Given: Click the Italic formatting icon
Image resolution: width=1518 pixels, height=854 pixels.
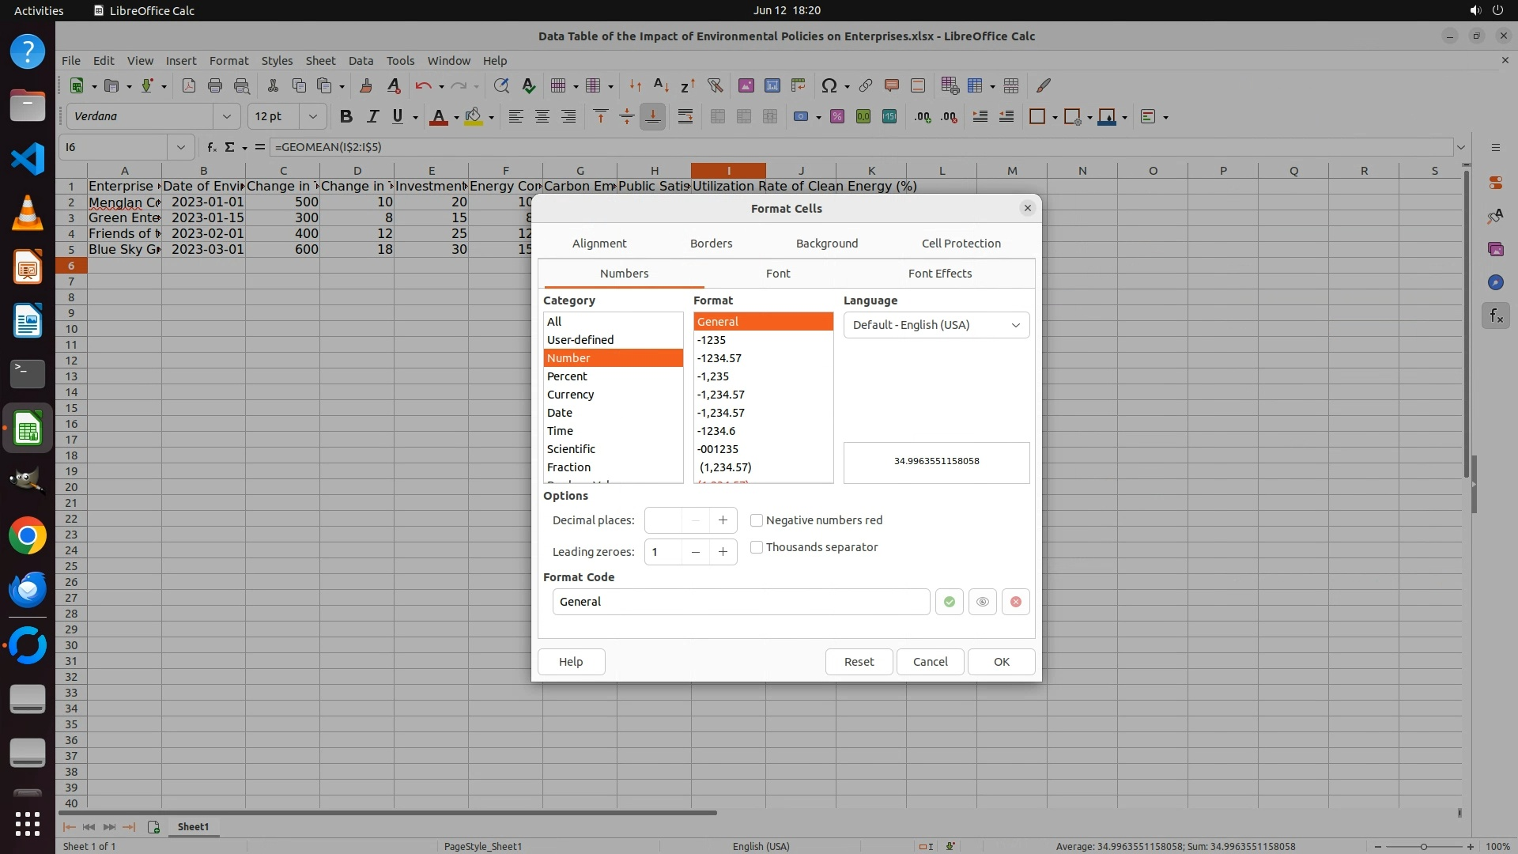Looking at the screenshot, I should coord(372,116).
